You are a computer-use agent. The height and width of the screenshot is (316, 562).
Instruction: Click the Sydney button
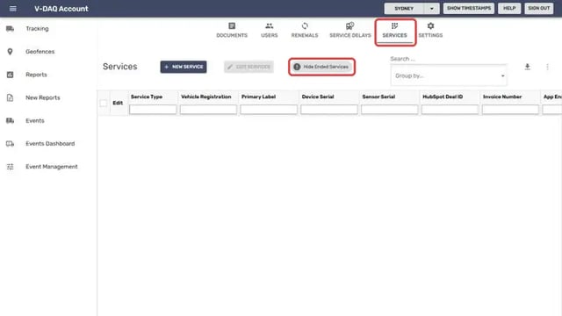[x=404, y=9]
